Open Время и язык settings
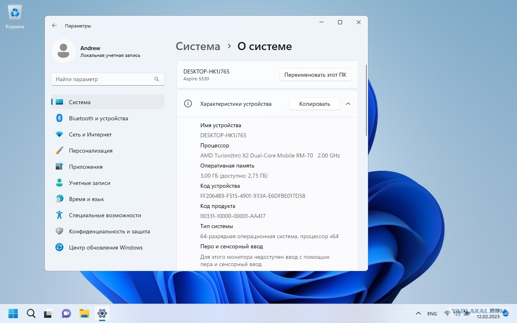Image resolution: width=517 pixels, height=323 pixels. (86, 199)
